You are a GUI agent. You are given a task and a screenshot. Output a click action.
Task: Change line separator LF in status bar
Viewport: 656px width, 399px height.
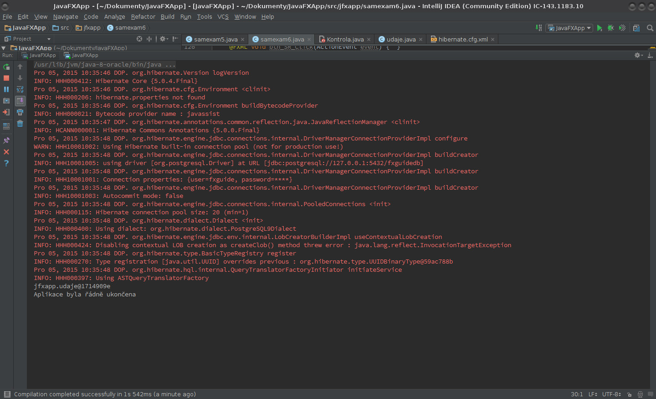click(x=593, y=394)
